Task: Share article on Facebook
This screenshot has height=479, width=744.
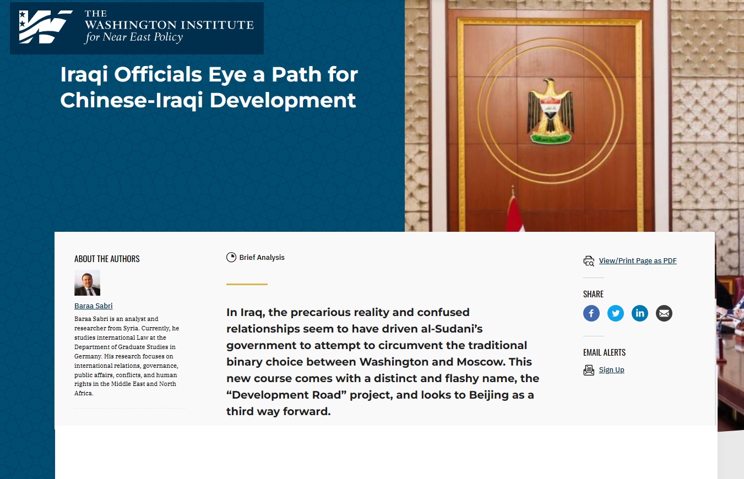Action: tap(591, 314)
